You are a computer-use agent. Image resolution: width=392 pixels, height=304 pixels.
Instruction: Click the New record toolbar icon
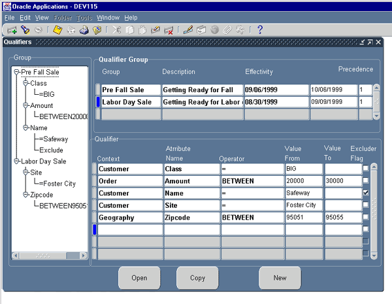pos(11,30)
